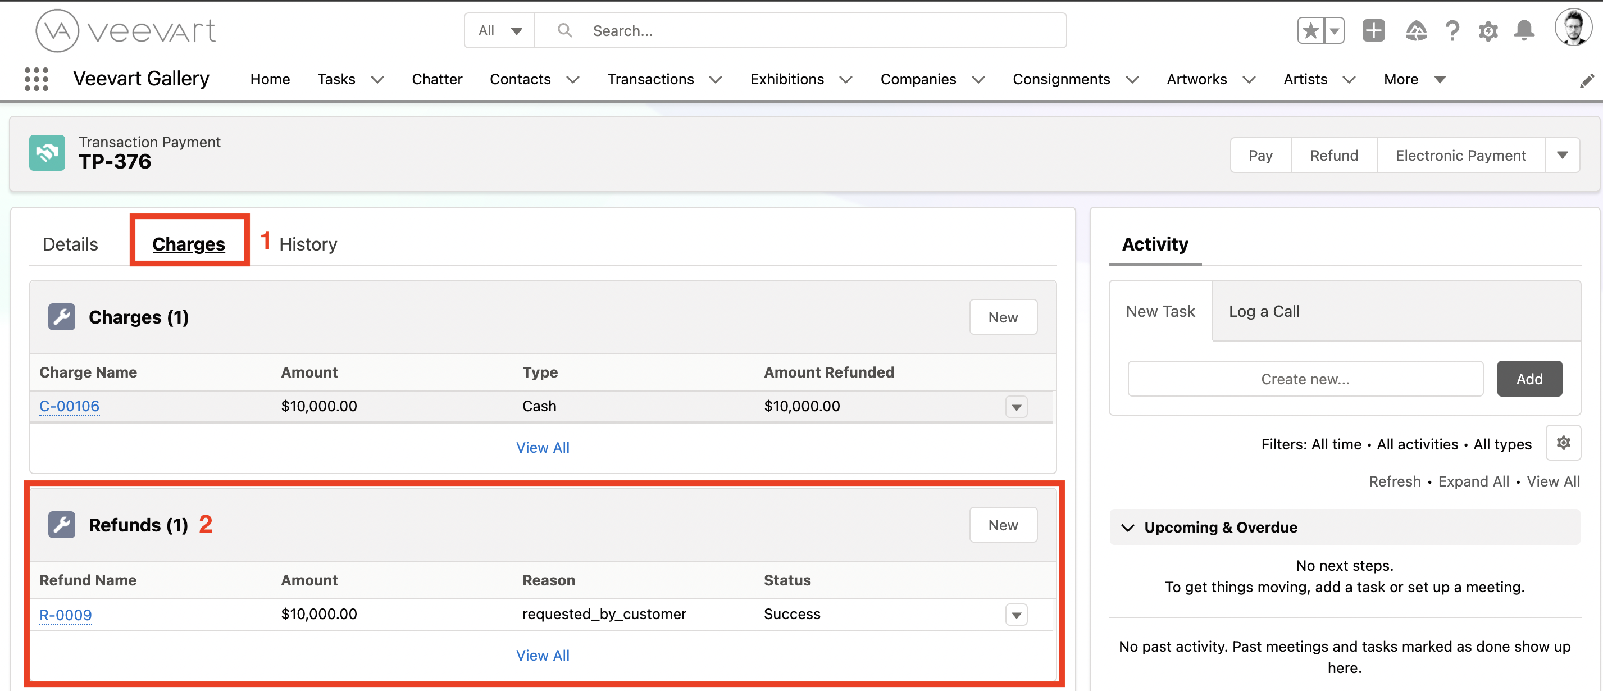
Task: Open the notifications bell
Action: pos(1524,30)
